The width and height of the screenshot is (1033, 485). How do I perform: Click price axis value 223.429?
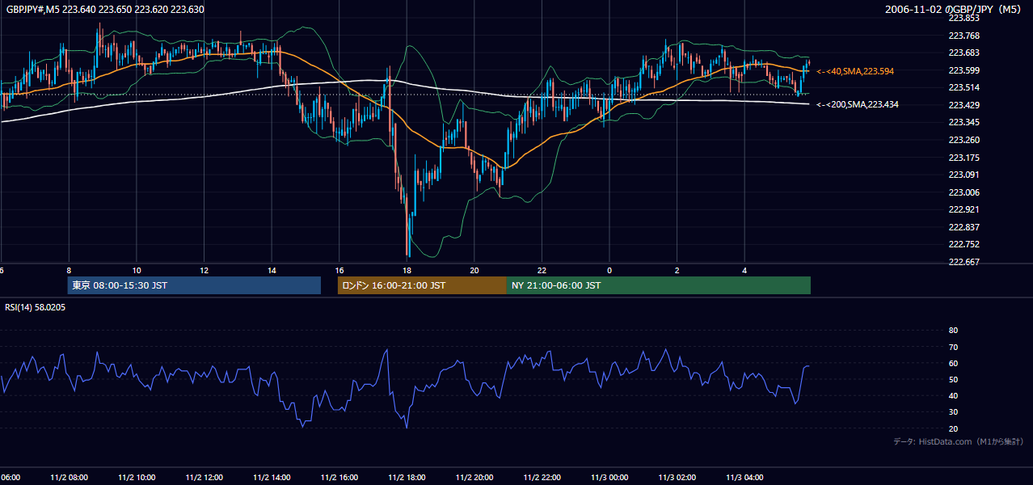[963, 105]
